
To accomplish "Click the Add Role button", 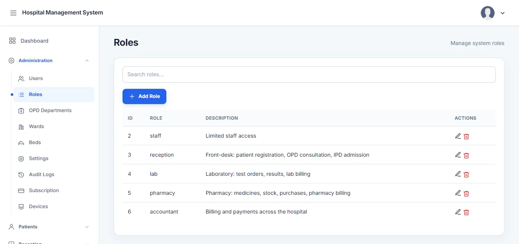I will 144,96.
